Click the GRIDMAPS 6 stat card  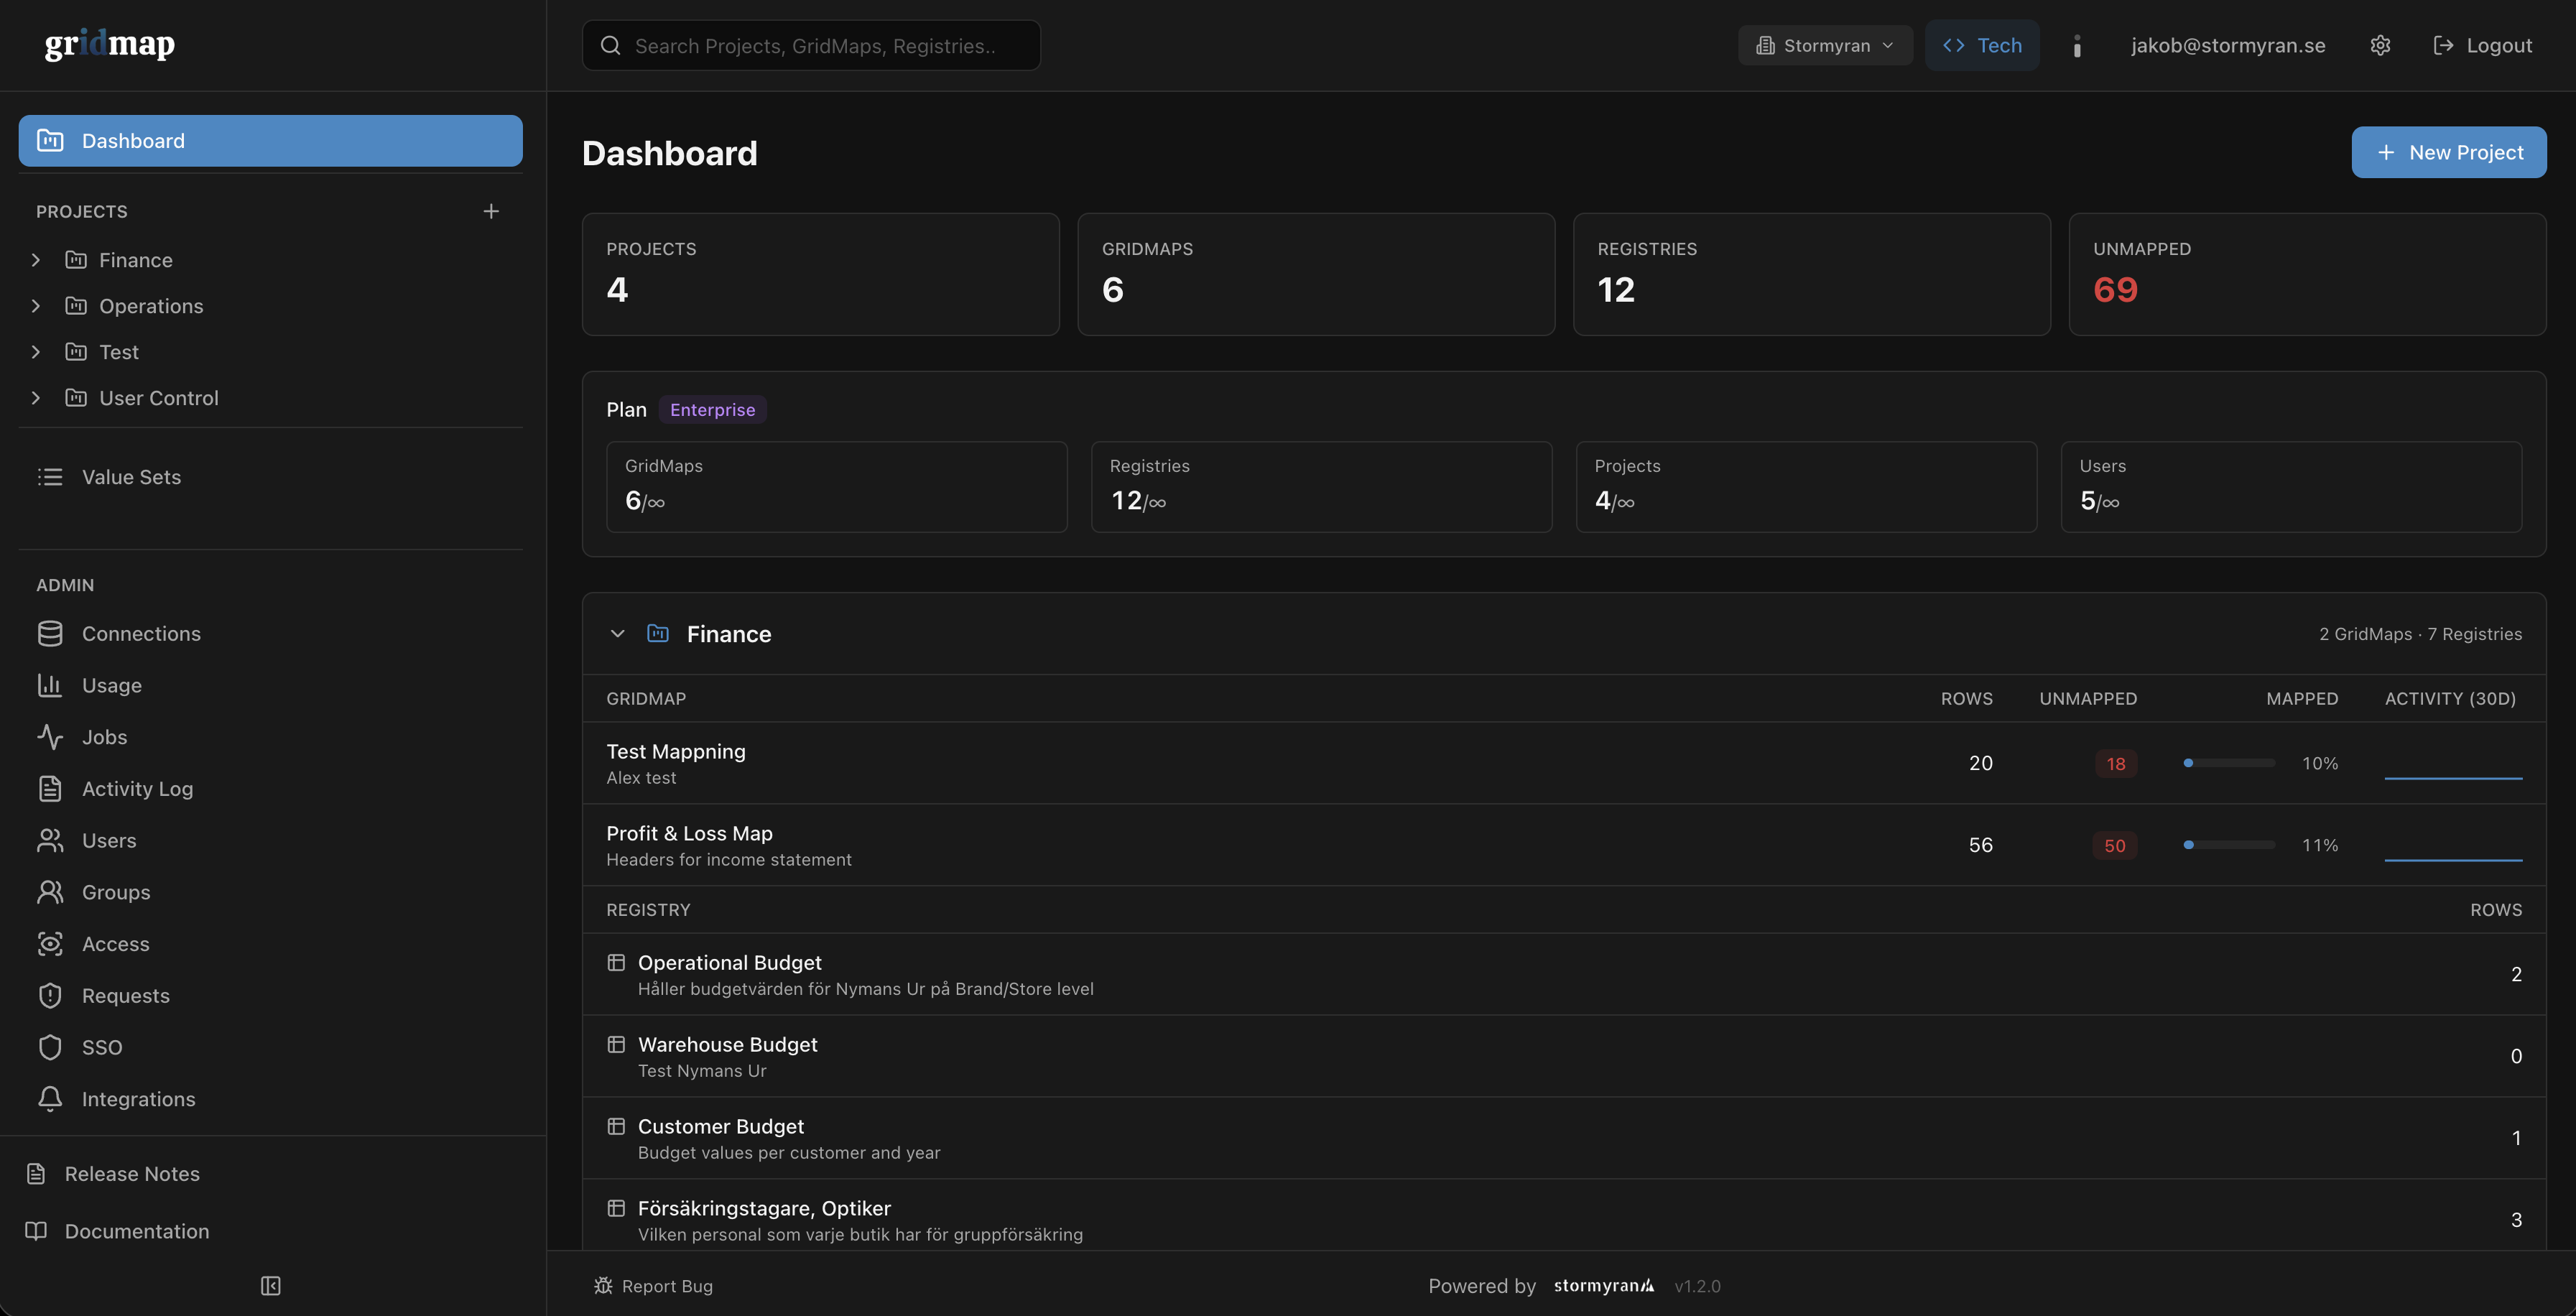tap(1316, 274)
